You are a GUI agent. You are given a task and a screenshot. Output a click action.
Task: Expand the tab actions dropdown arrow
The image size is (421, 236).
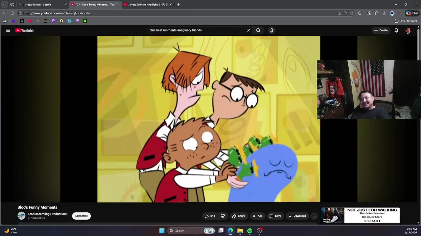(x=4, y=5)
